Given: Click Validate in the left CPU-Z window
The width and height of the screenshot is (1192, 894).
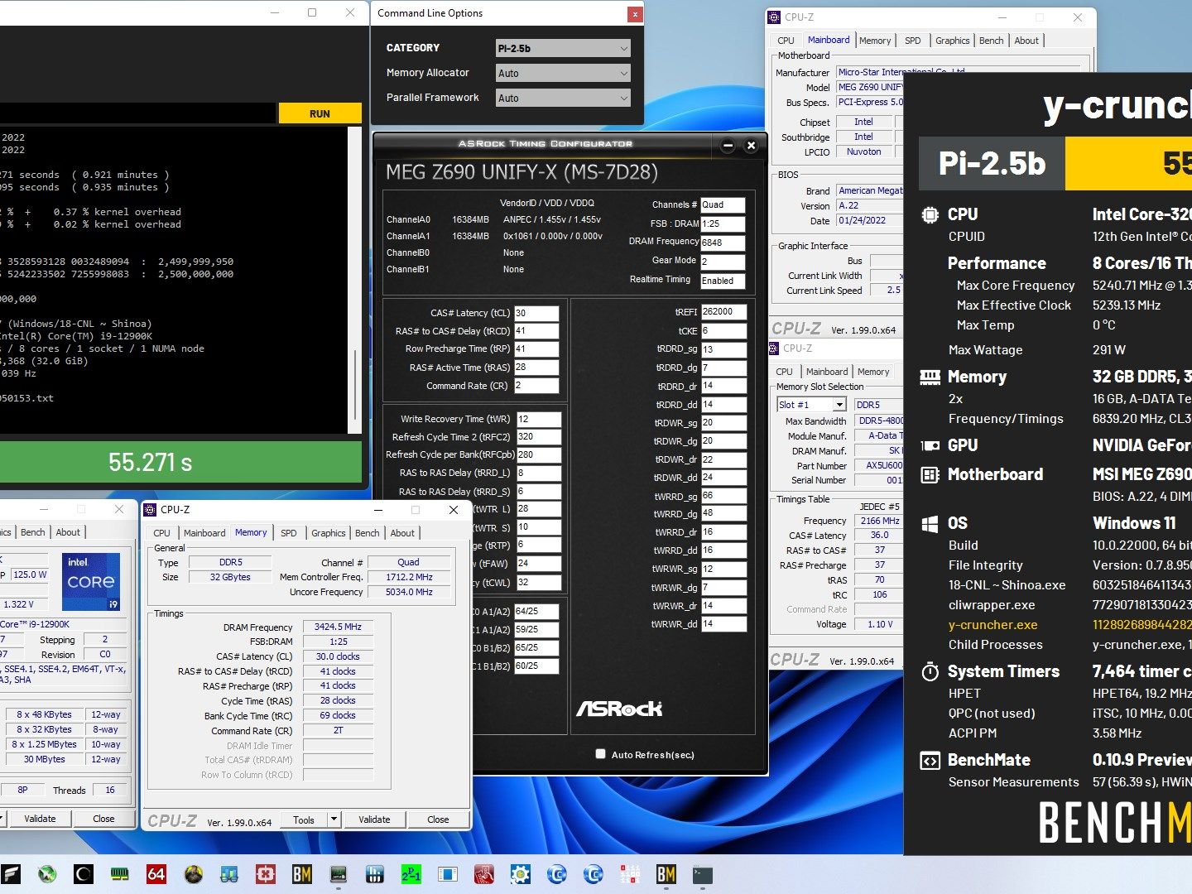Looking at the screenshot, I should tap(40, 819).
